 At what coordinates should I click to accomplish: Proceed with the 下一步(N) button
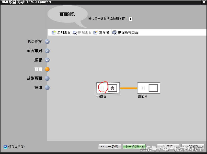point(134,147)
